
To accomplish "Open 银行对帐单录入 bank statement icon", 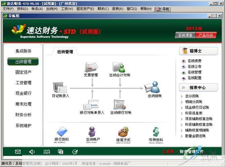I will [x=92, y=105].
